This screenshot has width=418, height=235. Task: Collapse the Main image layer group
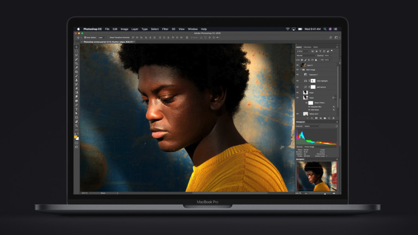[301, 70]
